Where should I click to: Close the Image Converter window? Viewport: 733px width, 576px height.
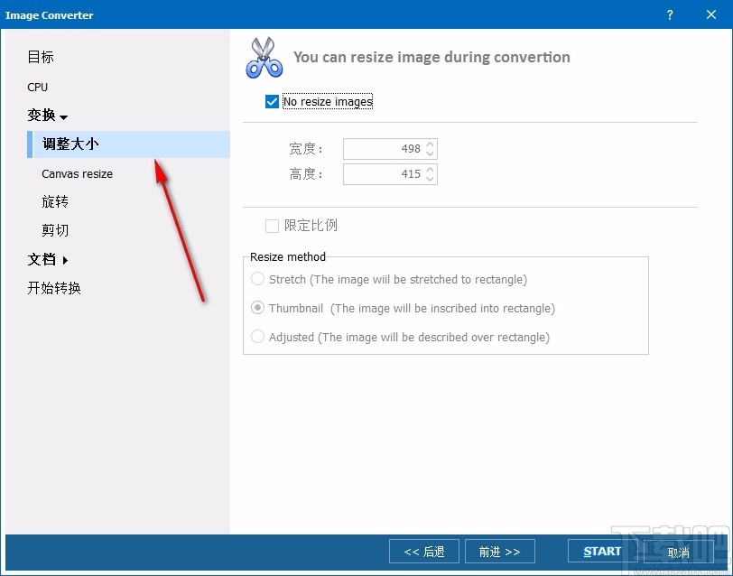point(711,15)
